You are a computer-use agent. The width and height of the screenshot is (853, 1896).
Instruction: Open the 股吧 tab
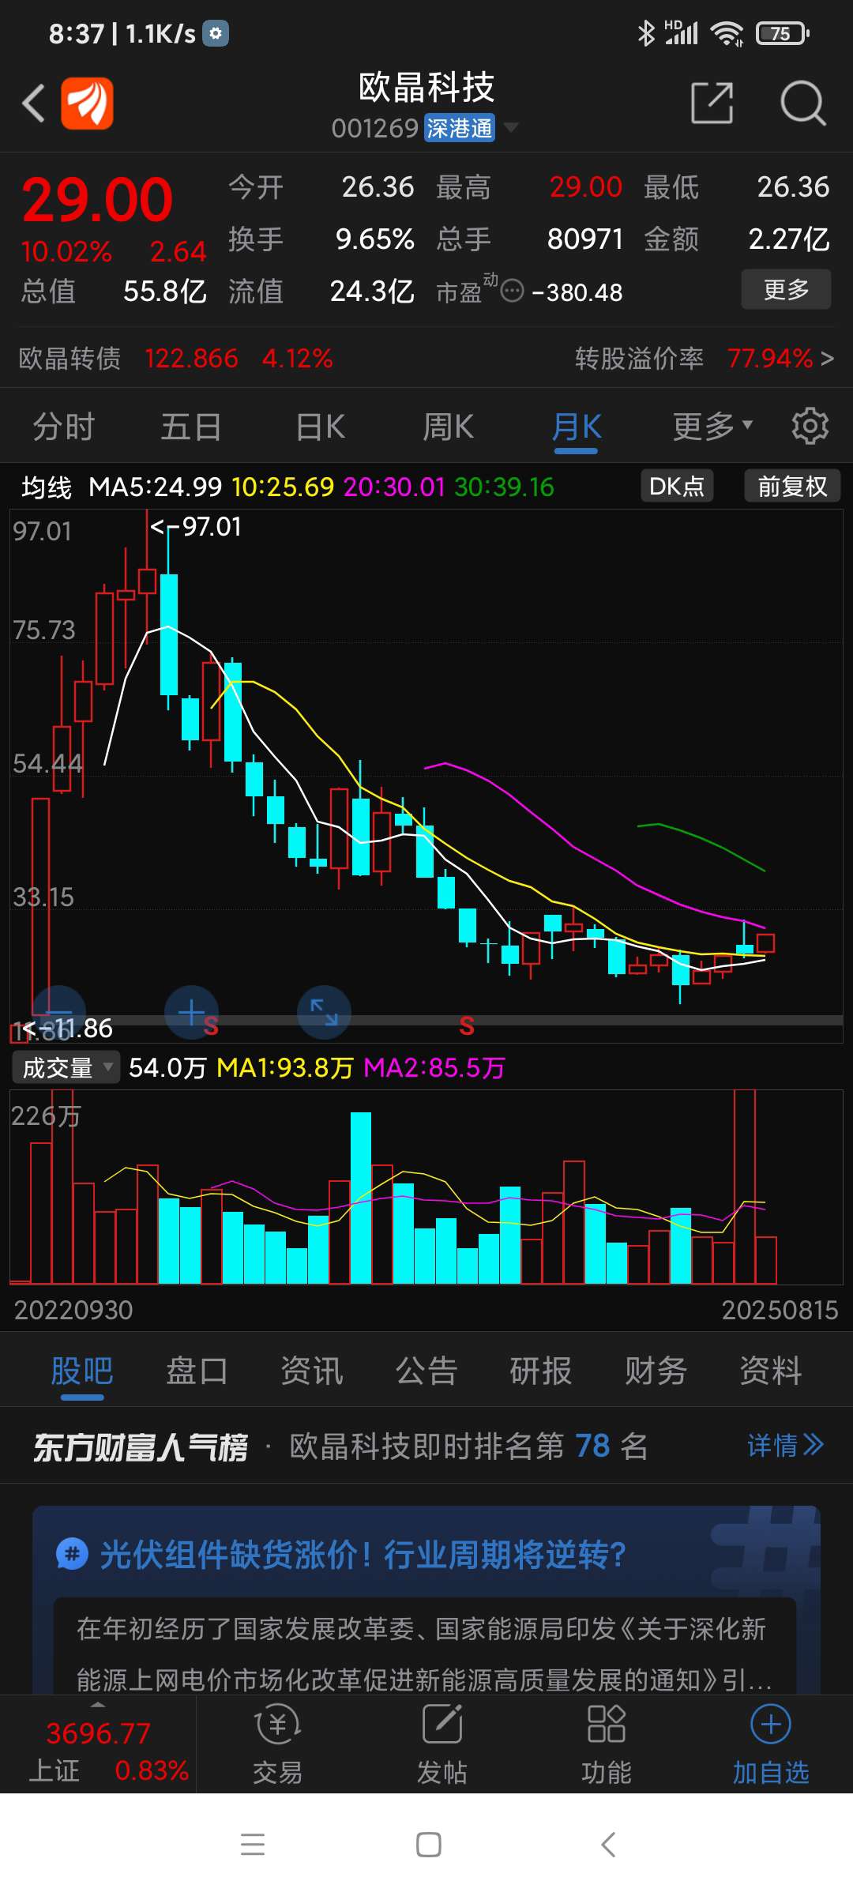(82, 1371)
